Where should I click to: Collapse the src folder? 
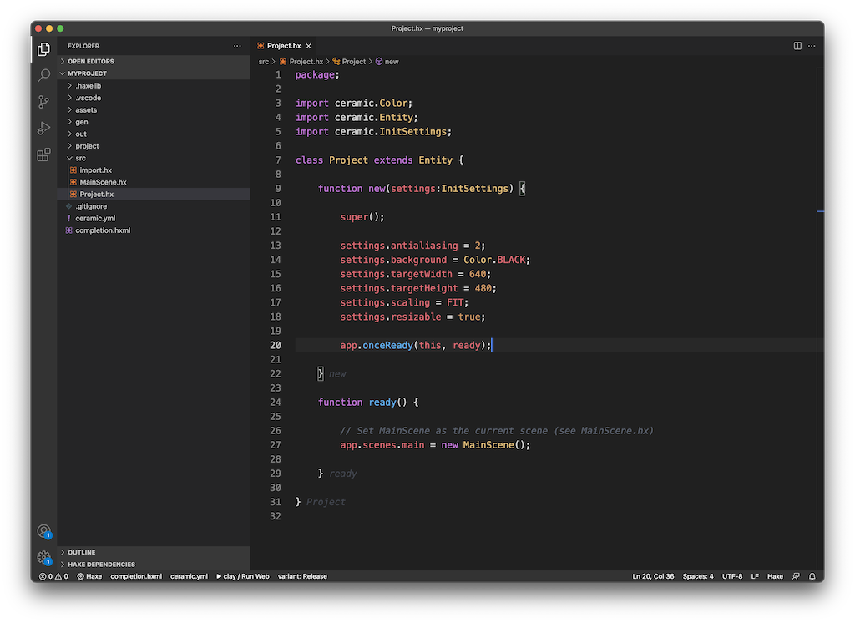154,158
